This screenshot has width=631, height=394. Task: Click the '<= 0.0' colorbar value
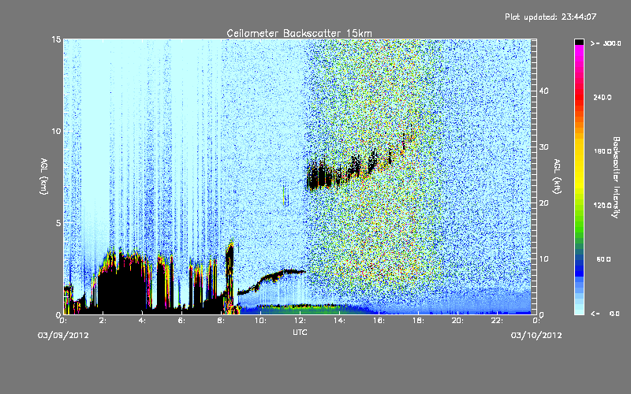pyautogui.click(x=606, y=314)
